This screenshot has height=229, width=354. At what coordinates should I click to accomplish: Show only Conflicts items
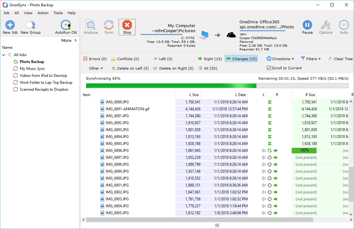125,59
